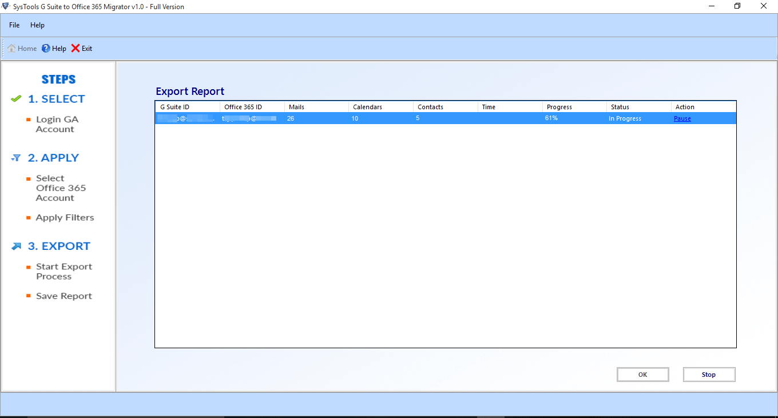The width and height of the screenshot is (778, 418).
Task: Click the Status column header
Action: [x=639, y=107]
